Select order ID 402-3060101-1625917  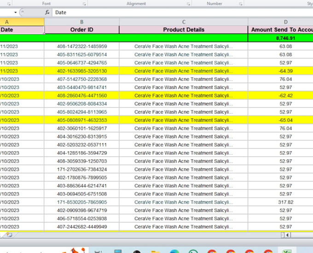pos(81,128)
